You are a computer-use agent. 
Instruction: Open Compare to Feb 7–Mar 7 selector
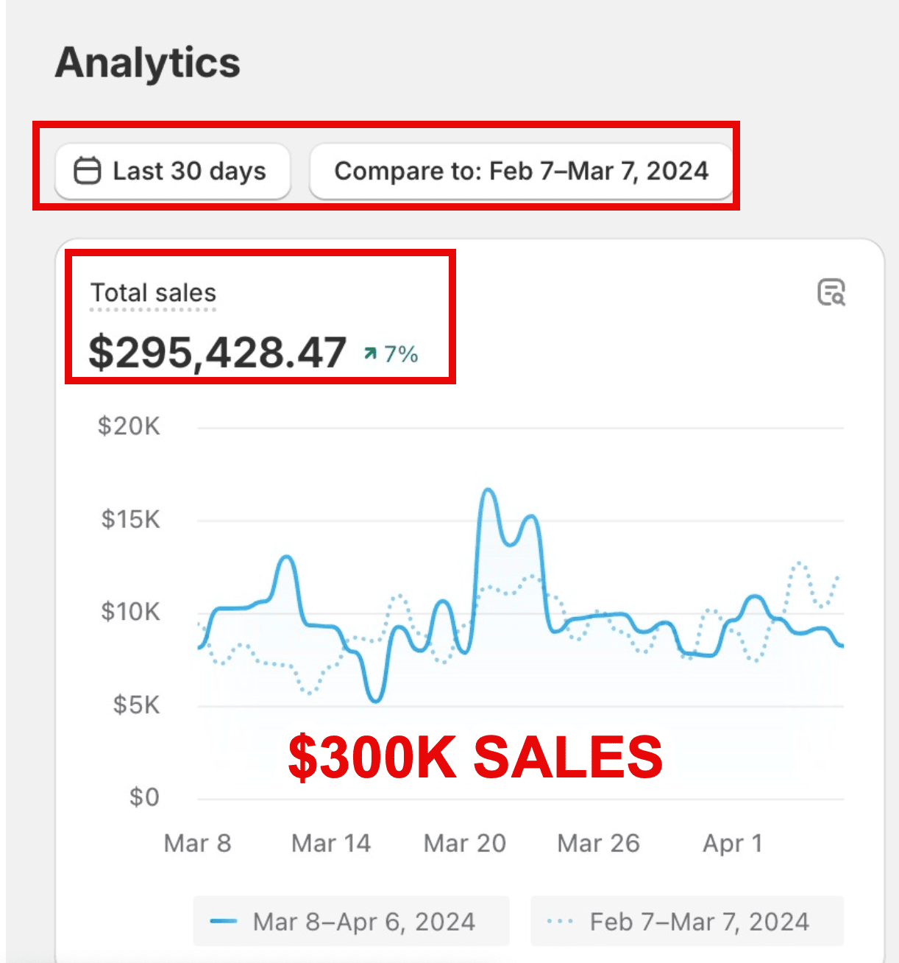521,172
